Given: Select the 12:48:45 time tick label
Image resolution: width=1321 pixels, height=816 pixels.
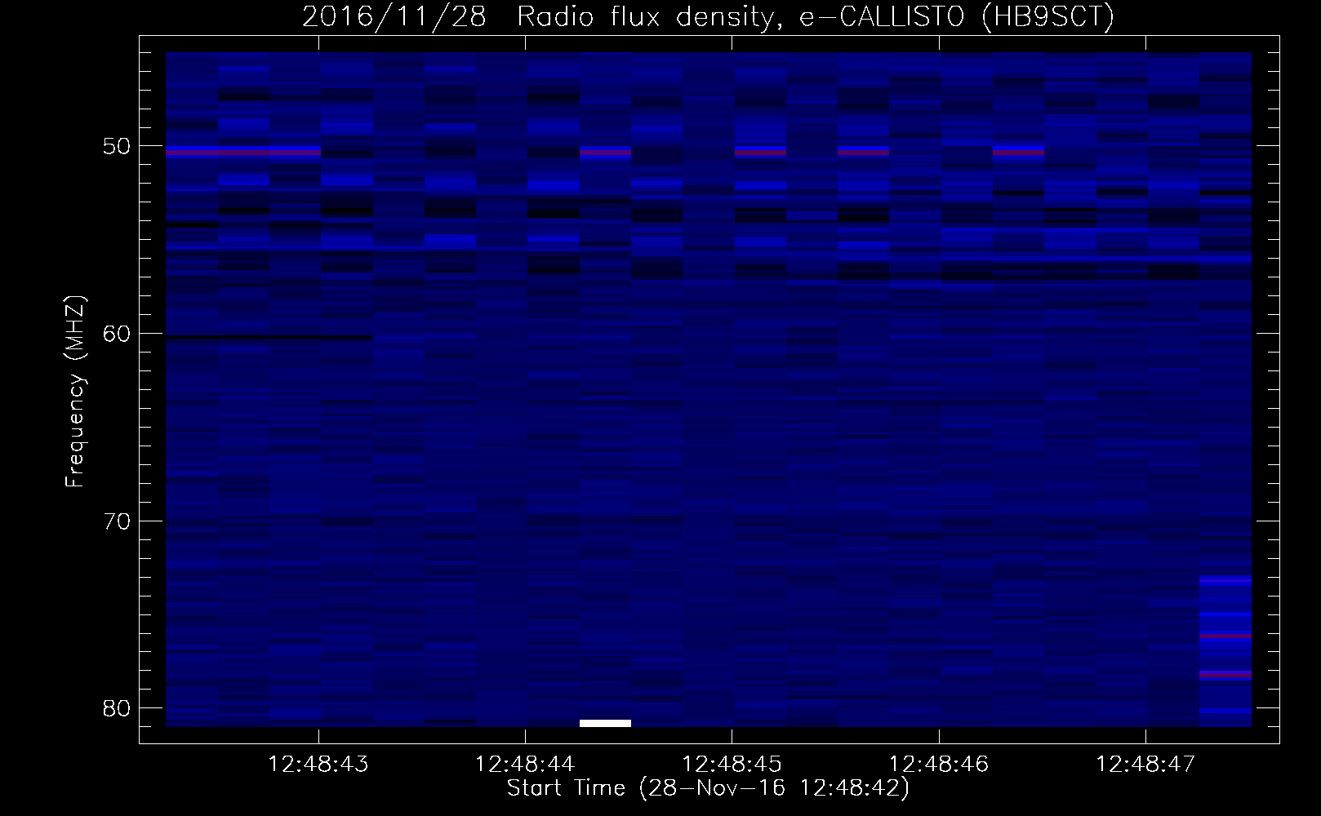Looking at the screenshot, I should pyautogui.click(x=732, y=765).
